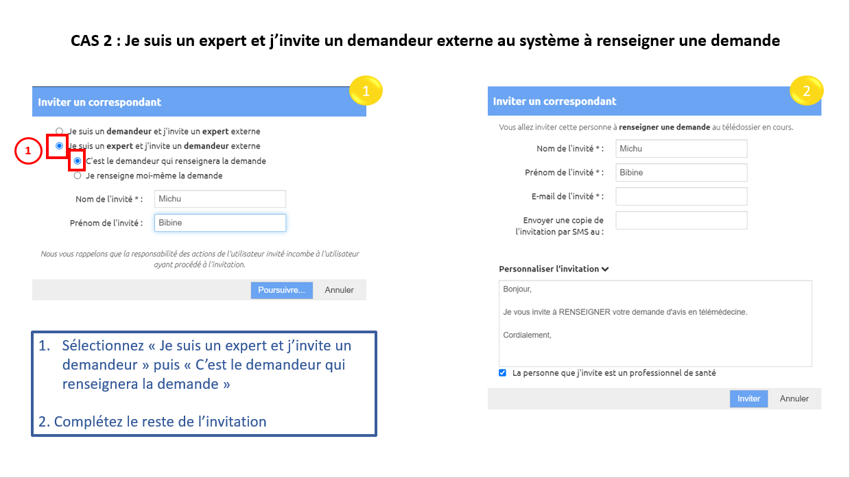Image resolution: width=850 pixels, height=478 pixels.
Task: Click inside the invitation message text area
Action: 655,323
